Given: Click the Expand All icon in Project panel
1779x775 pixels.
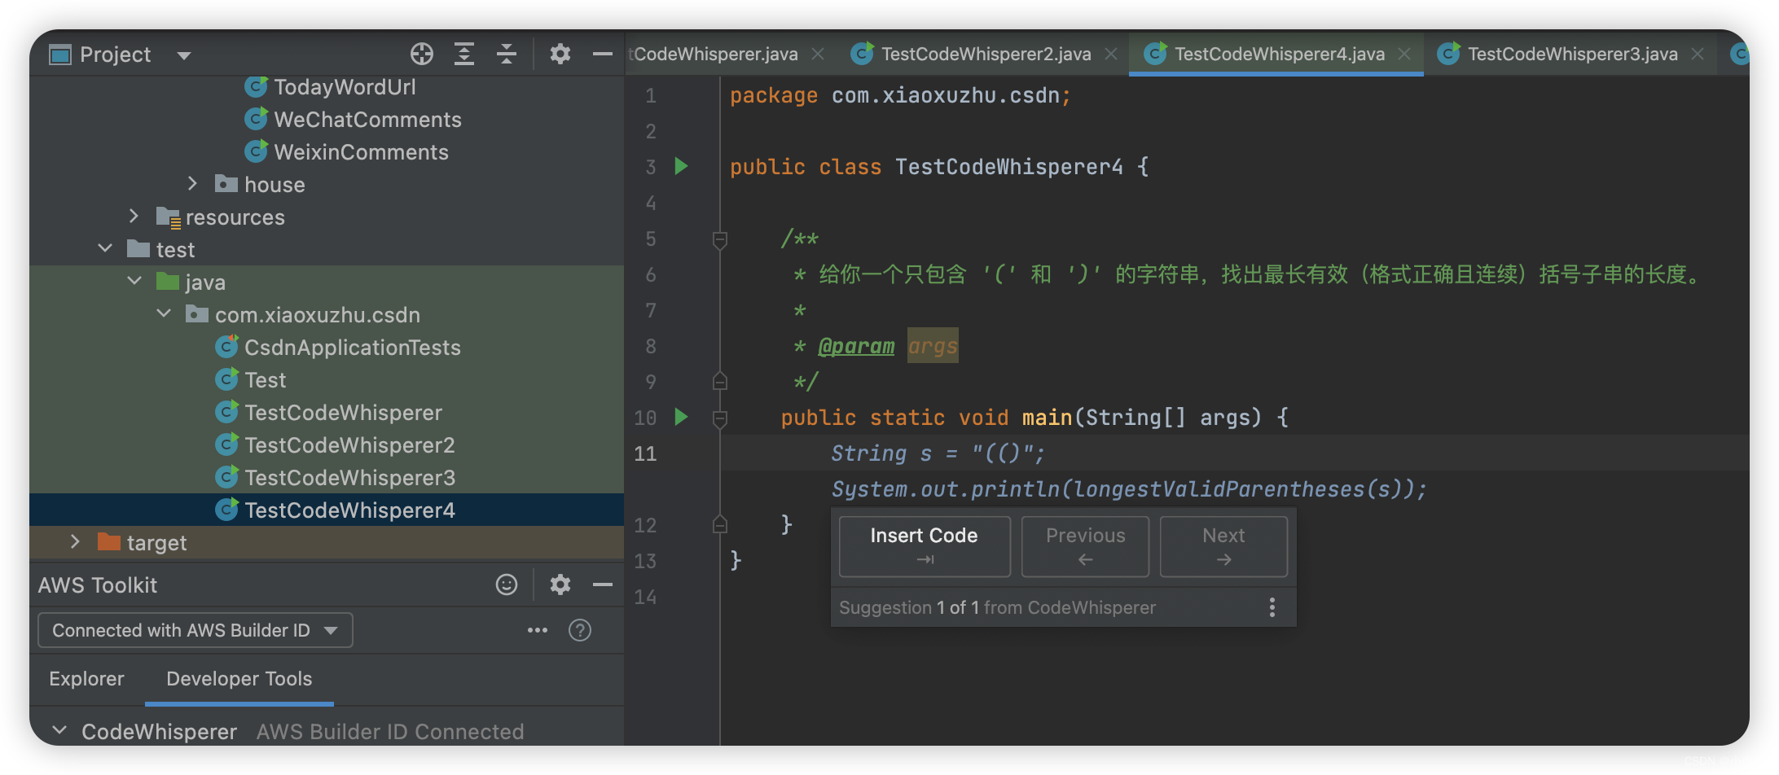Looking at the screenshot, I should pos(464,55).
